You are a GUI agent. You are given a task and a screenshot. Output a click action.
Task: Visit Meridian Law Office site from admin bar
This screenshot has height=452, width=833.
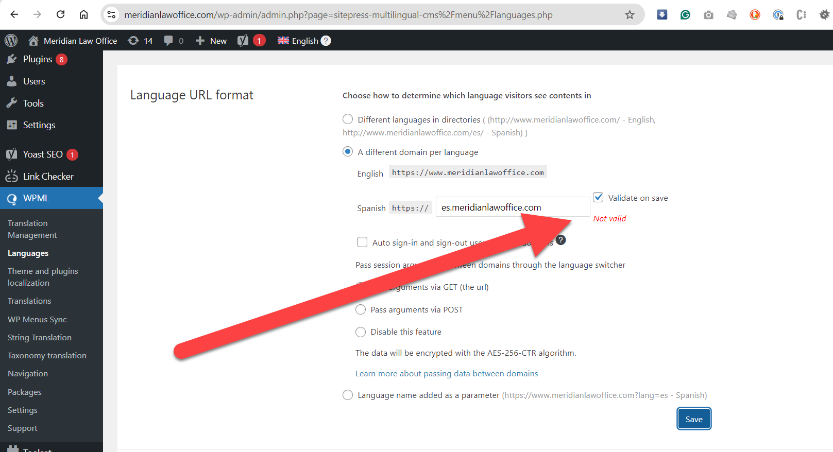(x=73, y=41)
